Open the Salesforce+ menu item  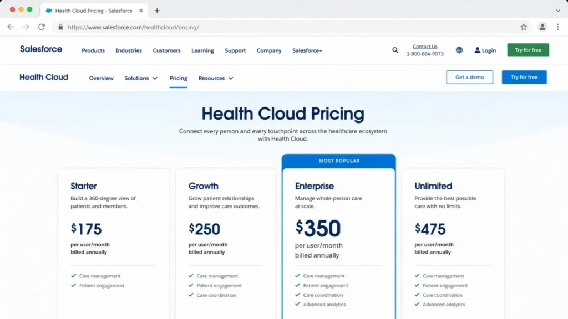[x=307, y=50]
